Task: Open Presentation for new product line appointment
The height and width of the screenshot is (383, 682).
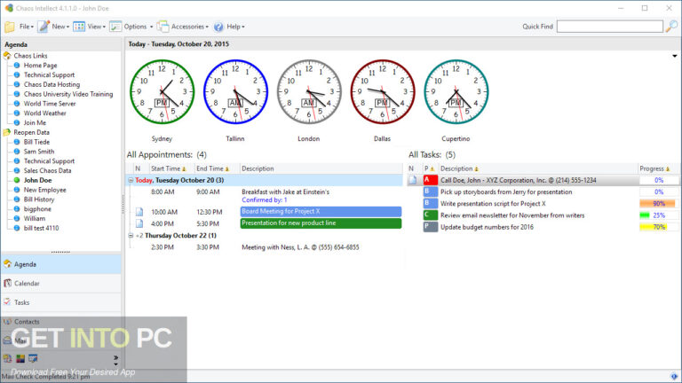Action: 321,223
